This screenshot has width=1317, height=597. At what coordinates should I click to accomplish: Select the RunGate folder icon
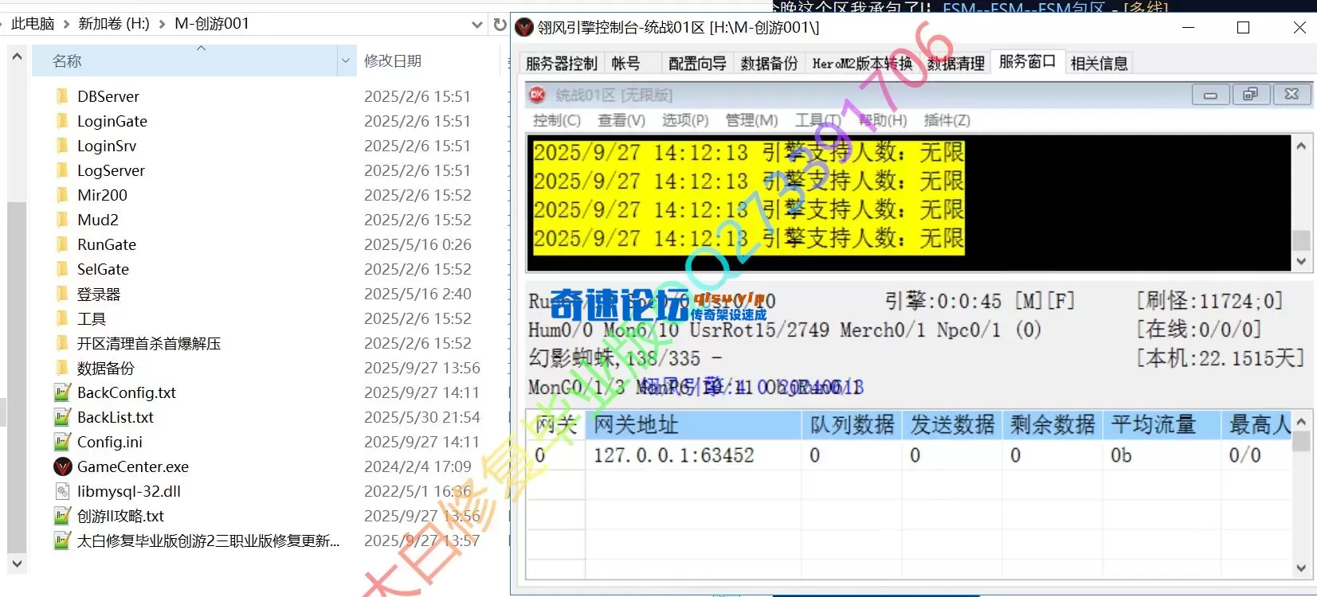(62, 244)
